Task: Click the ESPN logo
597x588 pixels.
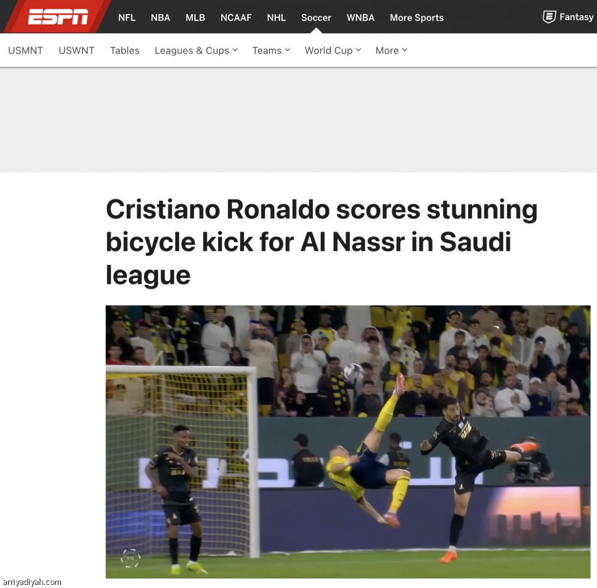Action: click(x=58, y=17)
